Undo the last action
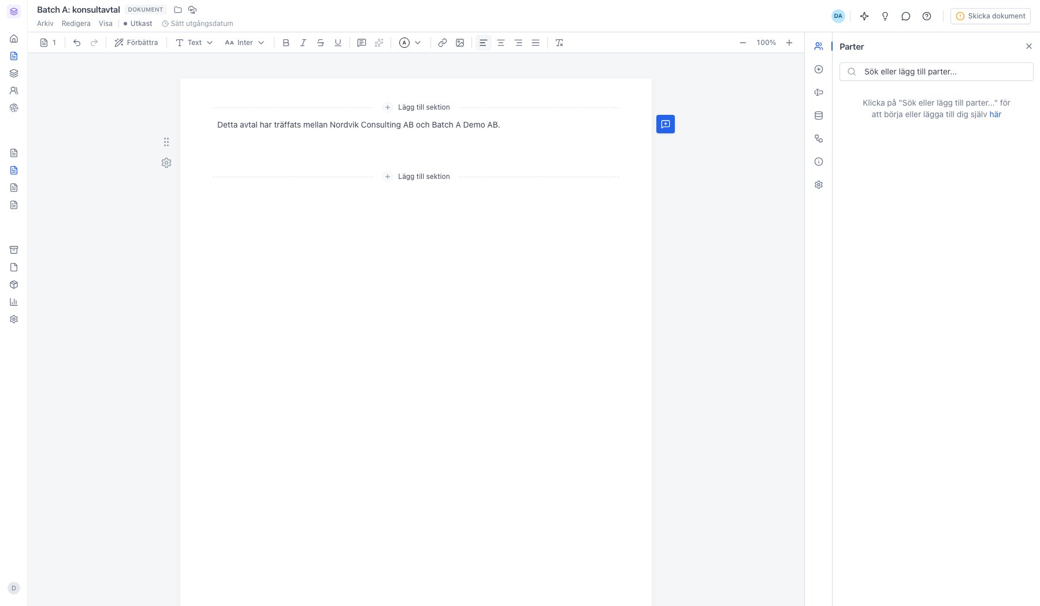Image resolution: width=1040 pixels, height=606 pixels. [77, 43]
